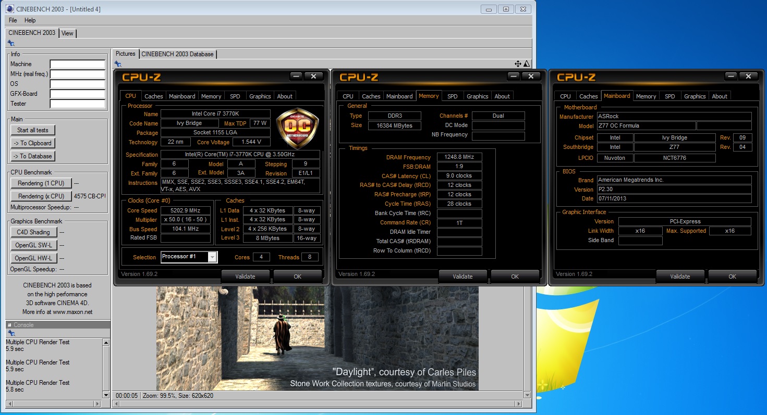Click the console horizontal scroll right arrow
Image resolution: width=767 pixels, height=415 pixels.
pos(98,404)
